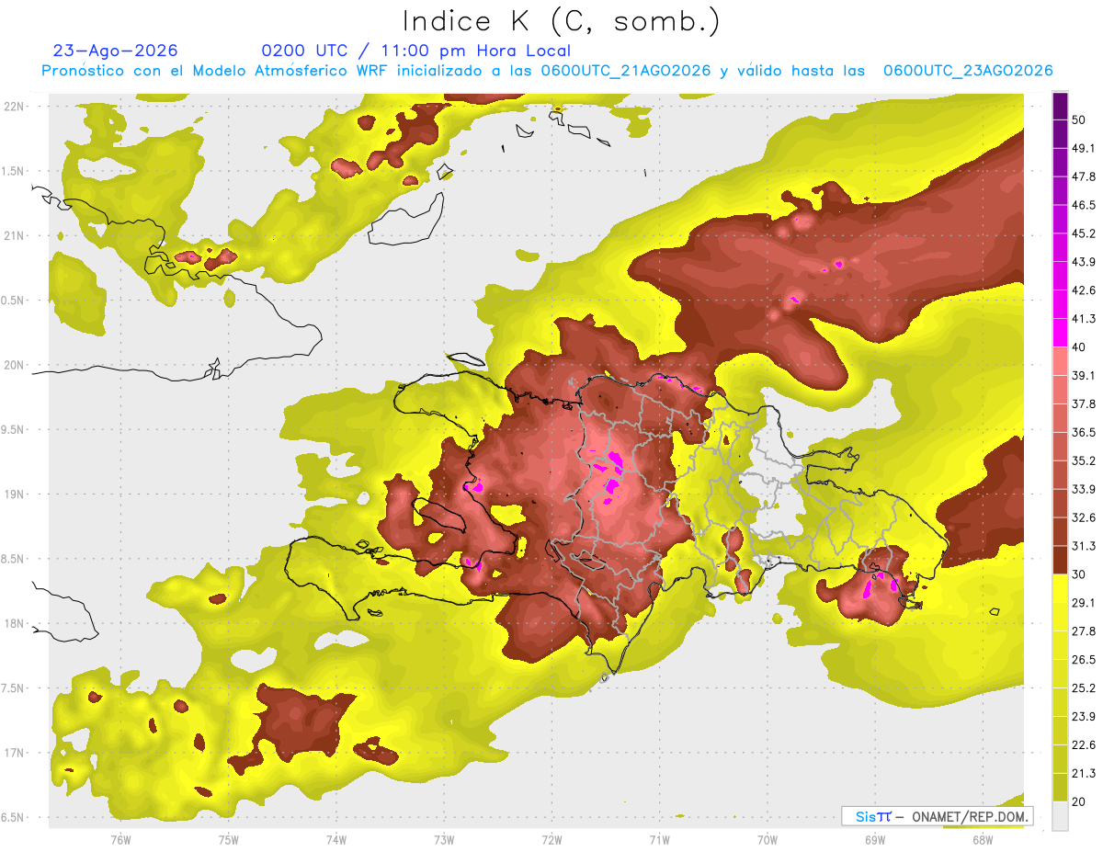This screenshot has width=1103, height=852.
Task: Click the "0200 UTC / 11:00 pm Hora Local" time text
Action: [x=416, y=51]
